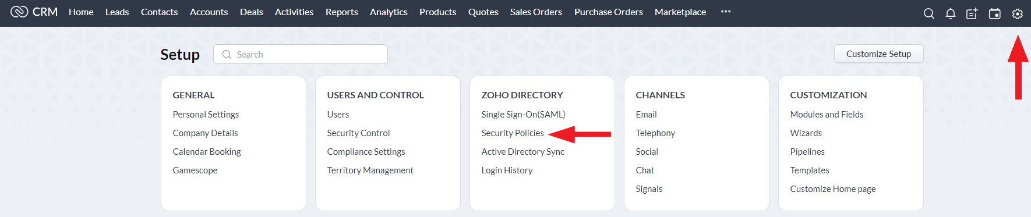
Task: Open Telephony channel settings
Action: pos(655,133)
